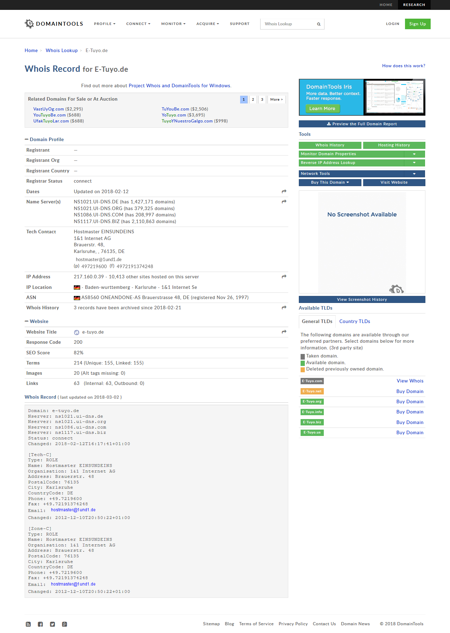Click the E-Tuyo.biz green domain badge
This screenshot has height=633, width=450.
tap(312, 422)
